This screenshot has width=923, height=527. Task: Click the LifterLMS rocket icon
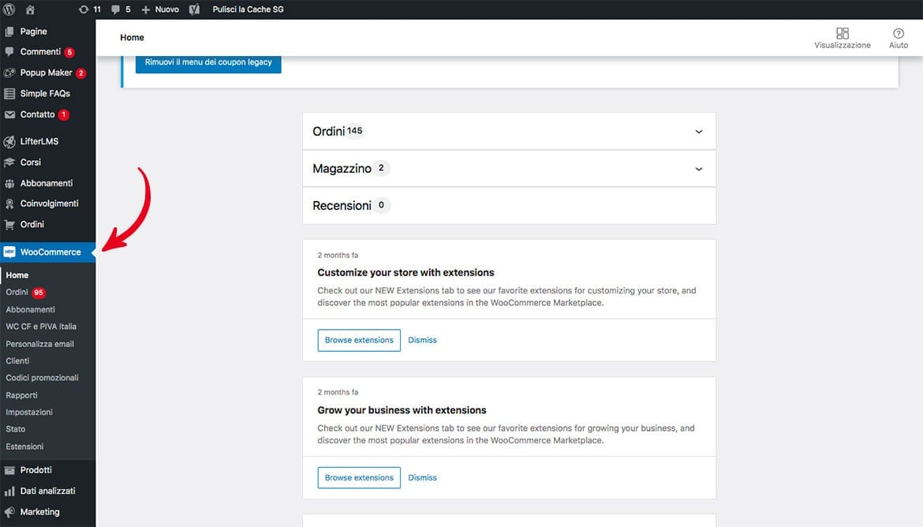[x=9, y=141]
